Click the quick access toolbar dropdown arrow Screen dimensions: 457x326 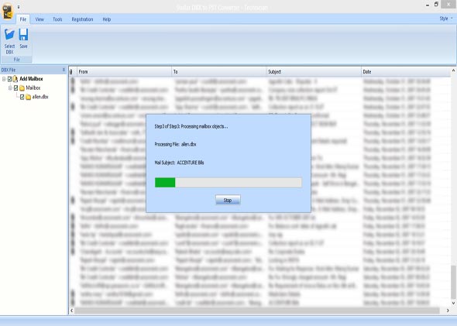point(19,7)
